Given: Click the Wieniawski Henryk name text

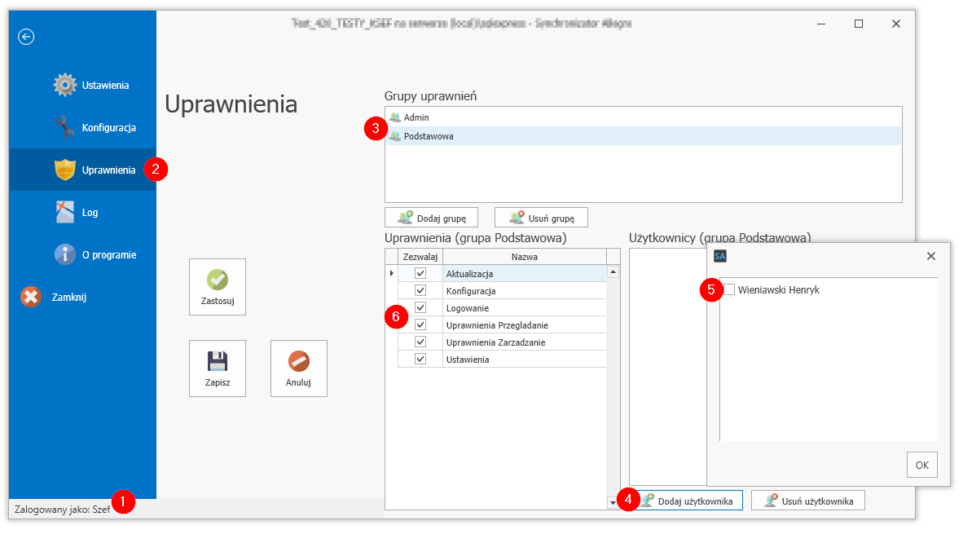Looking at the screenshot, I should [779, 290].
